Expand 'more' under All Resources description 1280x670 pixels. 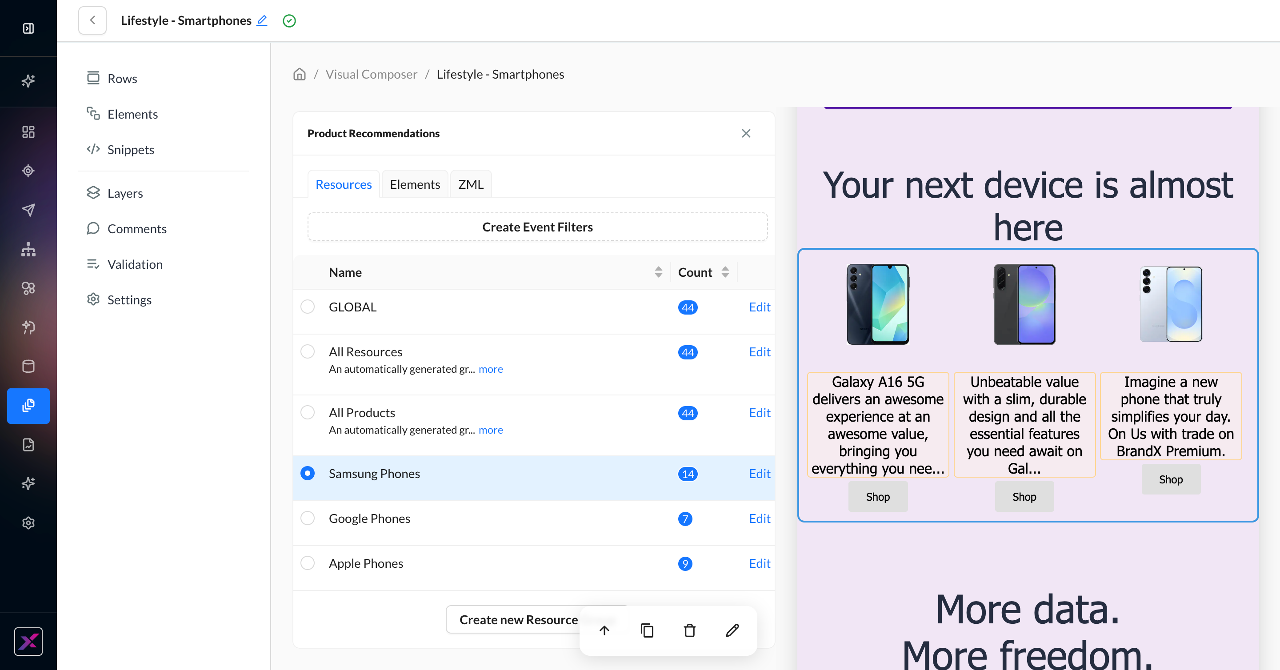tap(490, 369)
